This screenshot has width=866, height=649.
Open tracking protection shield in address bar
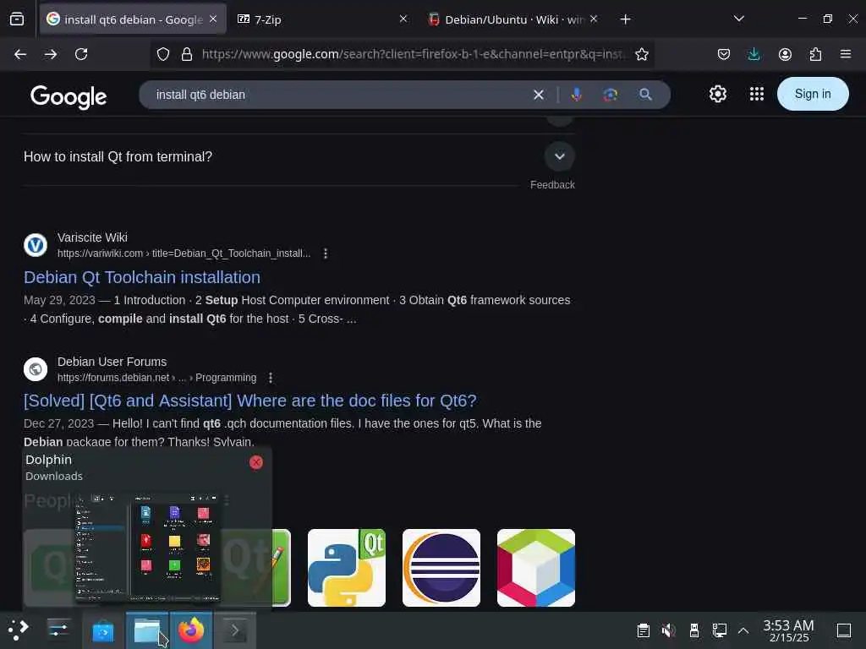[x=163, y=54]
